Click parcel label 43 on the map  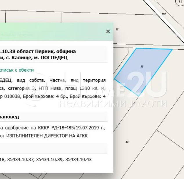[127, 142]
